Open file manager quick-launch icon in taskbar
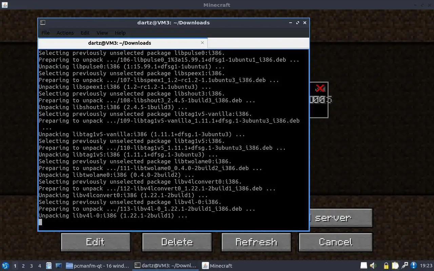This screenshot has width=434, height=271. [x=49, y=266]
